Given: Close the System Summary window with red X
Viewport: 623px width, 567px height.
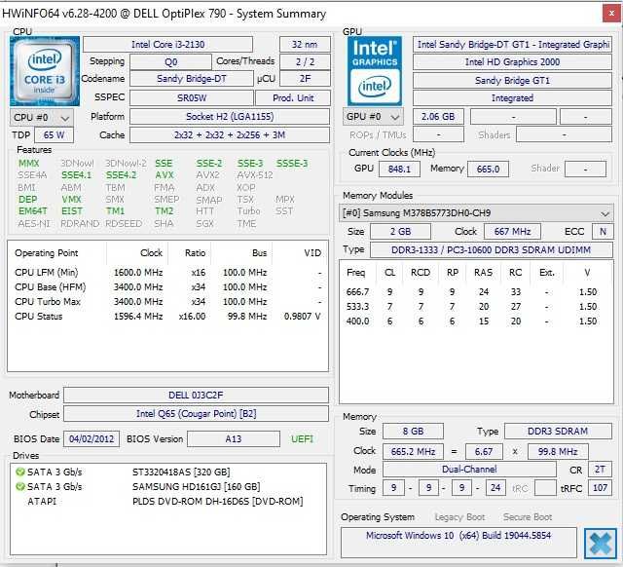Looking at the screenshot, I should pos(612,14).
